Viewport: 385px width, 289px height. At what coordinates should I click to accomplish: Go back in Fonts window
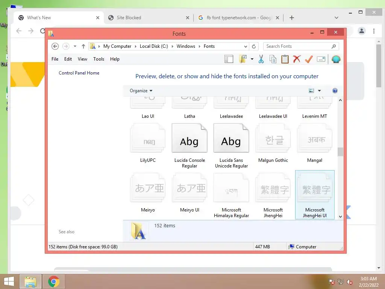55,46
